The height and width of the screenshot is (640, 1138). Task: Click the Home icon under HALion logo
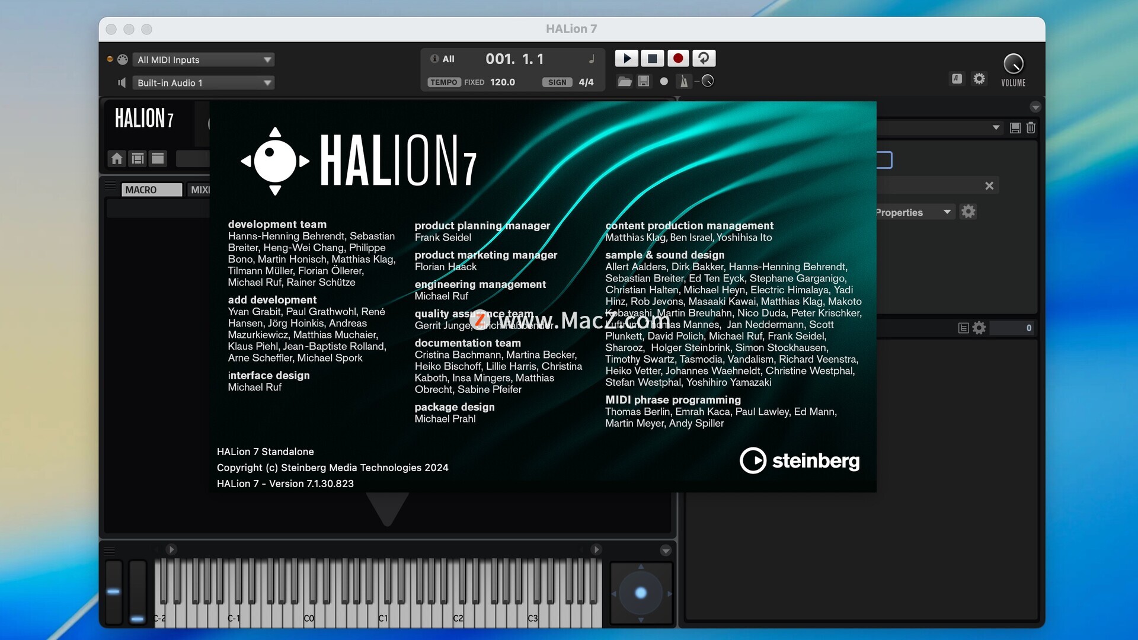(117, 158)
